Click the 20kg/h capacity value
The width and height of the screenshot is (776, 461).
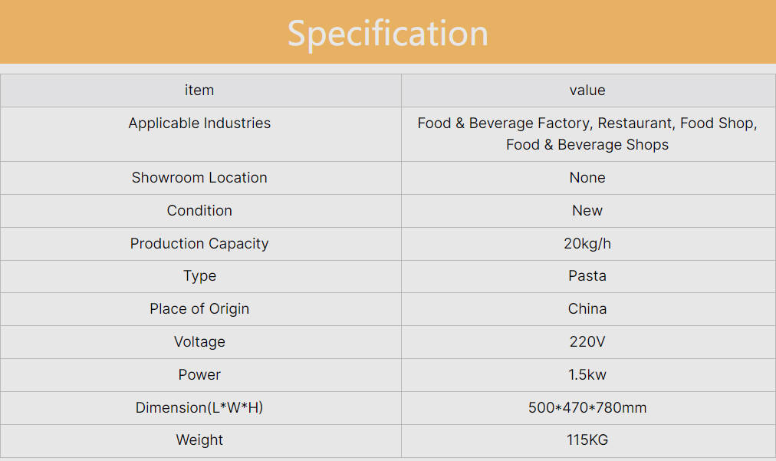tap(587, 244)
